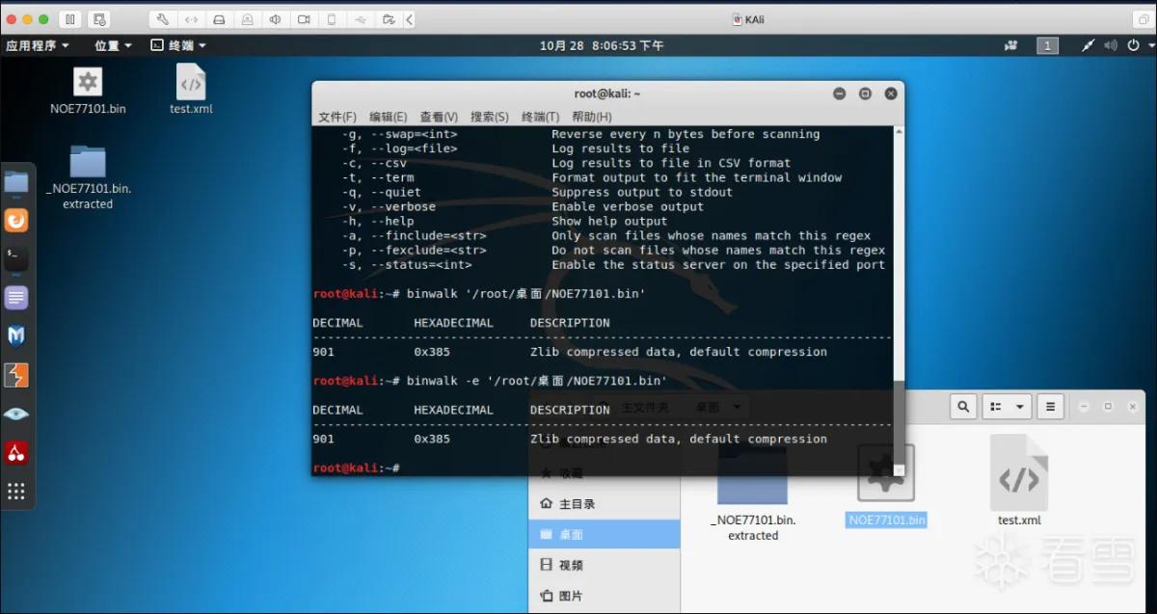Viewport: 1157px width, 614px height.
Task: Open the 编辑(E) menu in terminal
Action: coord(388,117)
